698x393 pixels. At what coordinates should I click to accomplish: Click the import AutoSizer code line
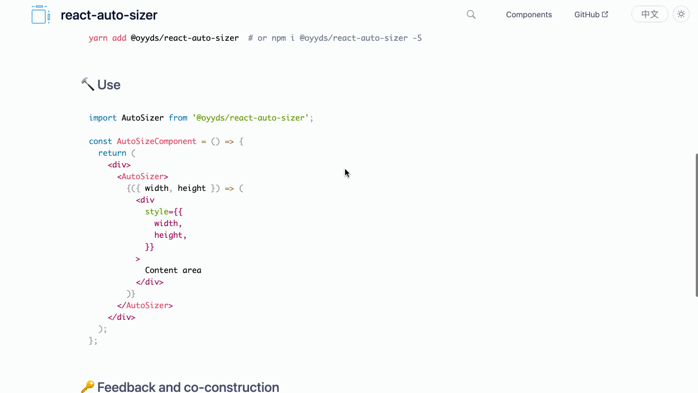(x=201, y=118)
